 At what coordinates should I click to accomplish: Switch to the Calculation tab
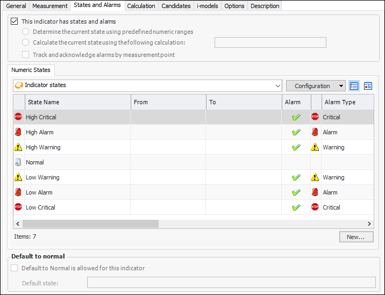click(141, 6)
